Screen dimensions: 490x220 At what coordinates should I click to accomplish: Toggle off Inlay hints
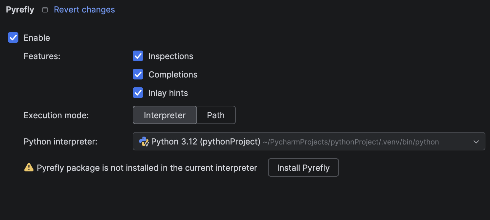pyautogui.click(x=138, y=93)
